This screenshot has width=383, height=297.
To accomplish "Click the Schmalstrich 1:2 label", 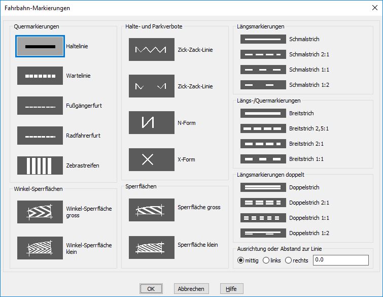I will (309, 85).
